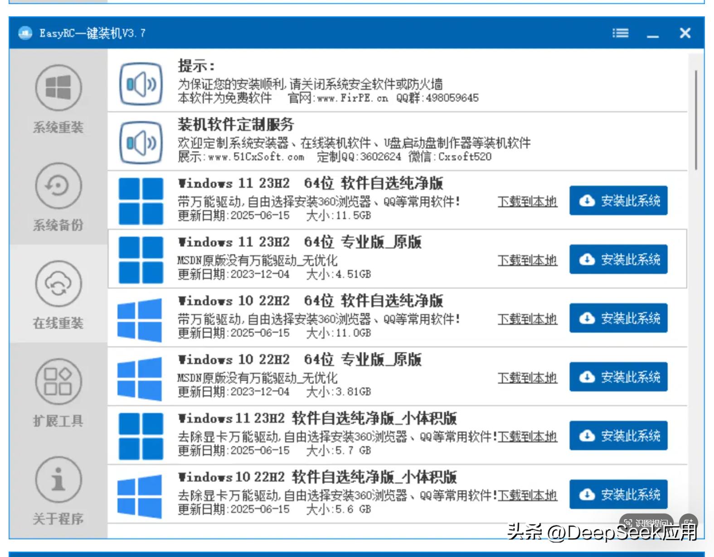Download Windows 11 小体积版 to local
The width and height of the screenshot is (714, 557).
[x=527, y=437]
